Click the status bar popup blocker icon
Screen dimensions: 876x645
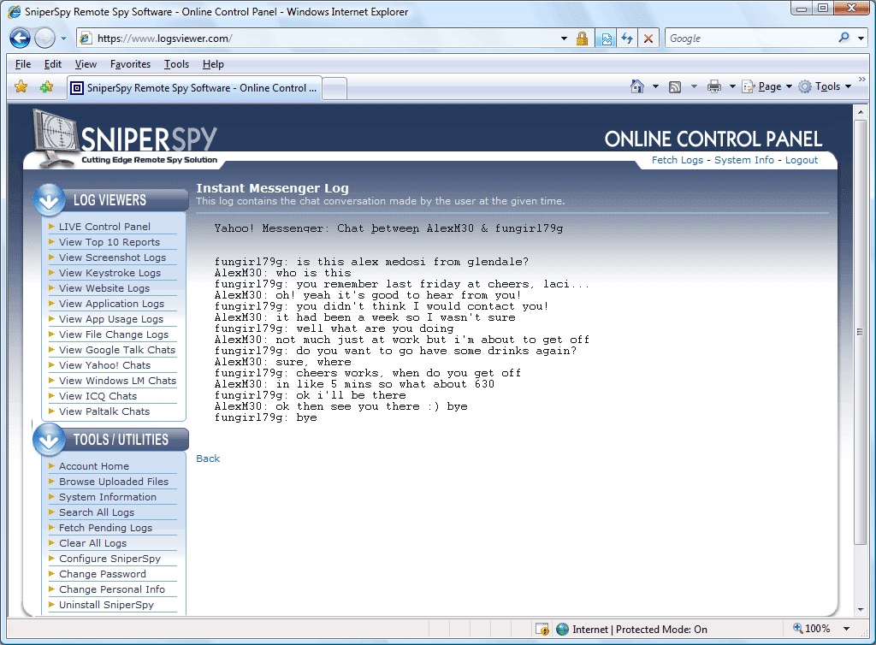pyautogui.click(x=542, y=630)
